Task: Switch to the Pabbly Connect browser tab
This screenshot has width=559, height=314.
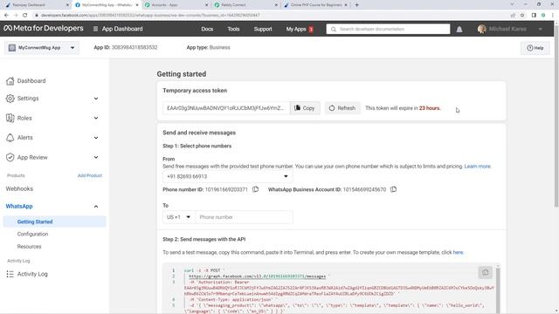Action: [246, 5]
